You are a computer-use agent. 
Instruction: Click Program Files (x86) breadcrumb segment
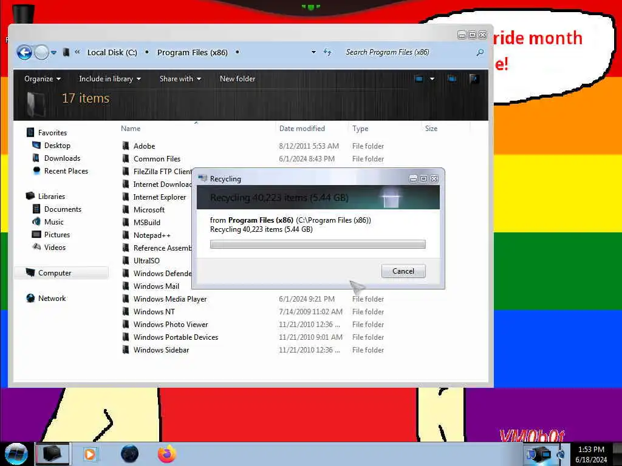193,52
